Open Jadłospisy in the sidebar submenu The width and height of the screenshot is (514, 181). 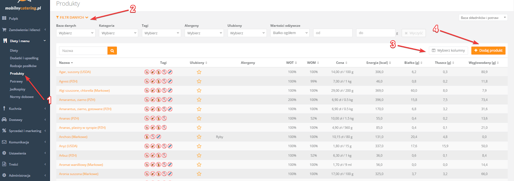[x=18, y=89]
